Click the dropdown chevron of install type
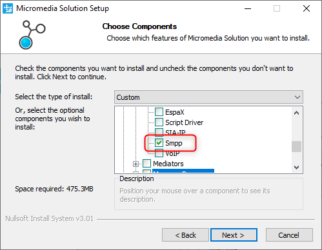The image size is (322, 250). point(297,97)
